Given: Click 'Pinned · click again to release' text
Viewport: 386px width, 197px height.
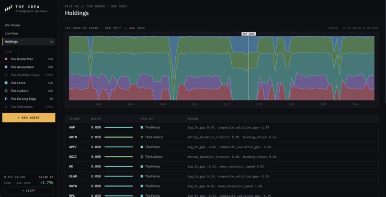Looking at the screenshot, I should pyautogui.click(x=353, y=28).
